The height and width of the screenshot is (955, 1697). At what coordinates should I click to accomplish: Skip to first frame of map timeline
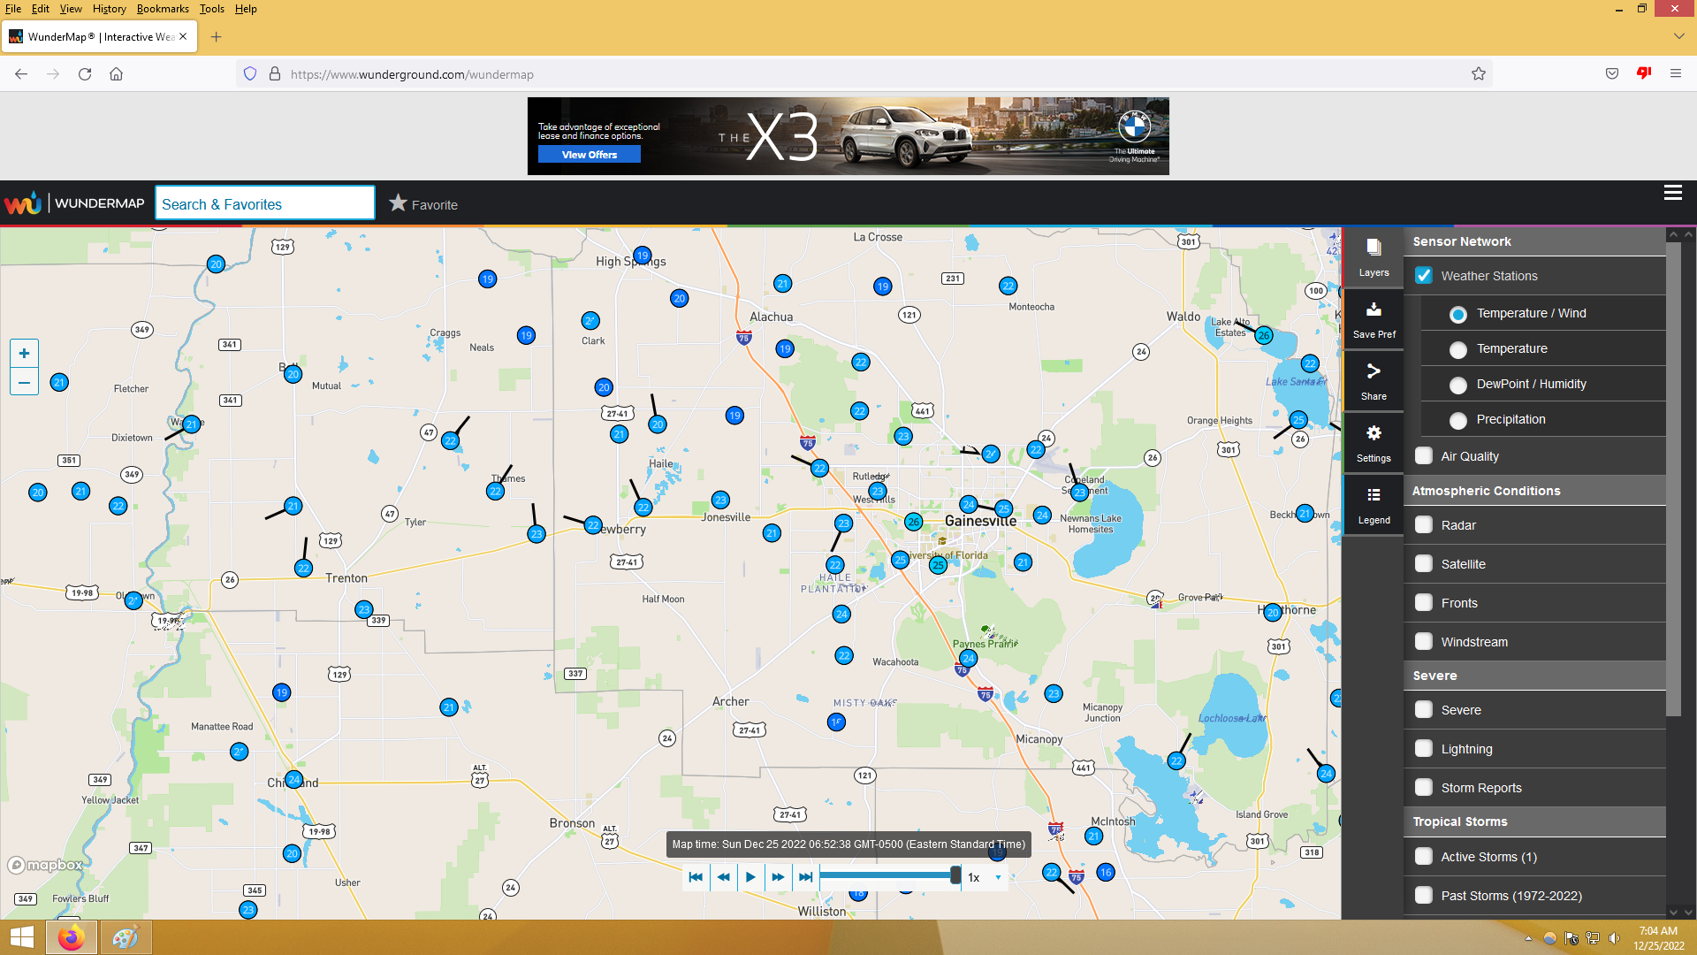[696, 877]
